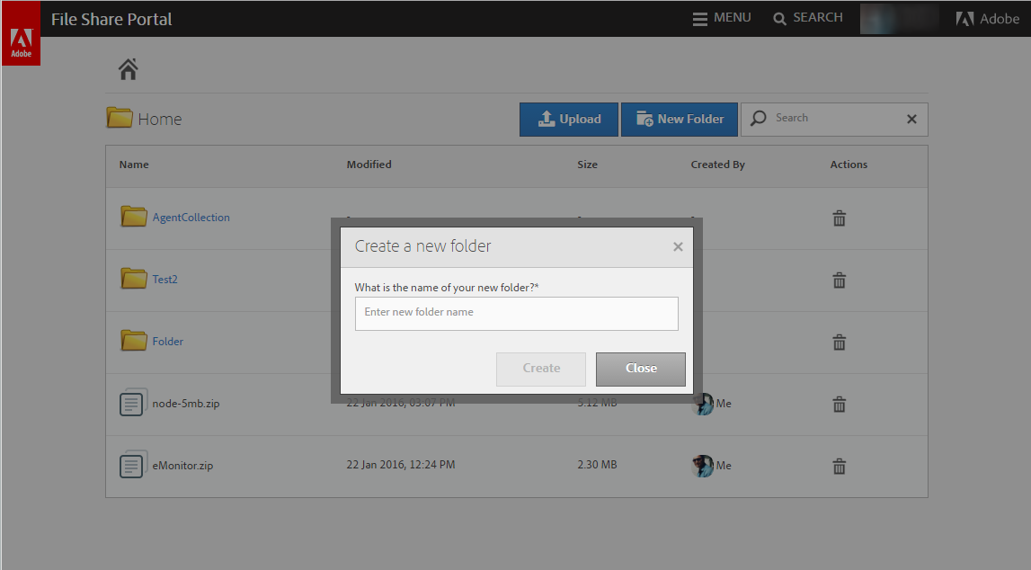Open the Test2 folder link
The image size is (1031, 570).
pyautogui.click(x=165, y=279)
